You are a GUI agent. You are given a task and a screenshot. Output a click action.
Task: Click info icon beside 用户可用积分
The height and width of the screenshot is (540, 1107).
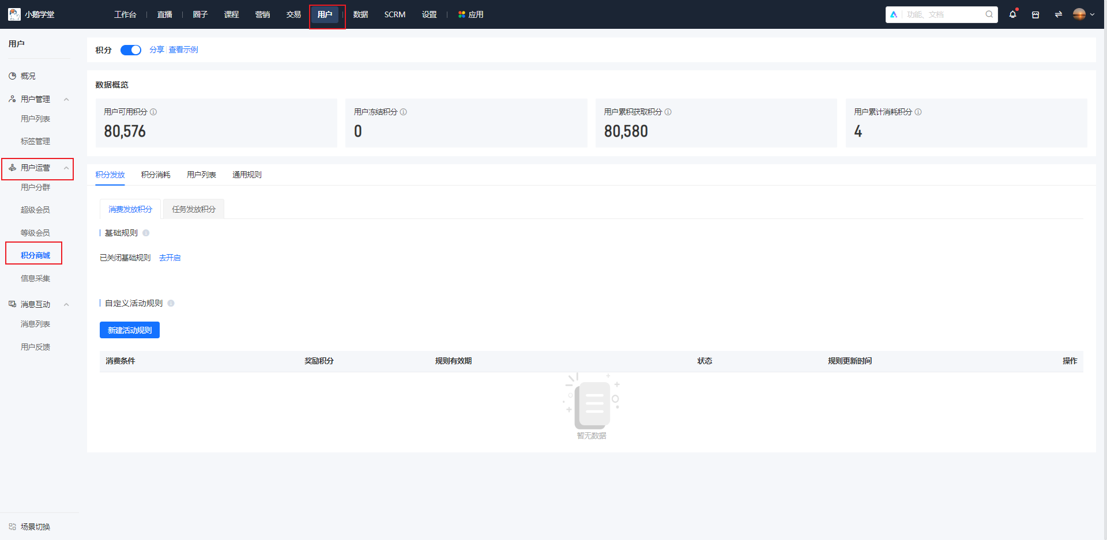click(153, 112)
